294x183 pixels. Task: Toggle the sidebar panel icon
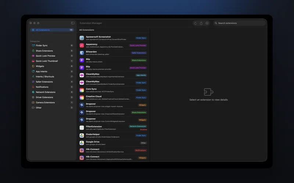pos(73,23)
